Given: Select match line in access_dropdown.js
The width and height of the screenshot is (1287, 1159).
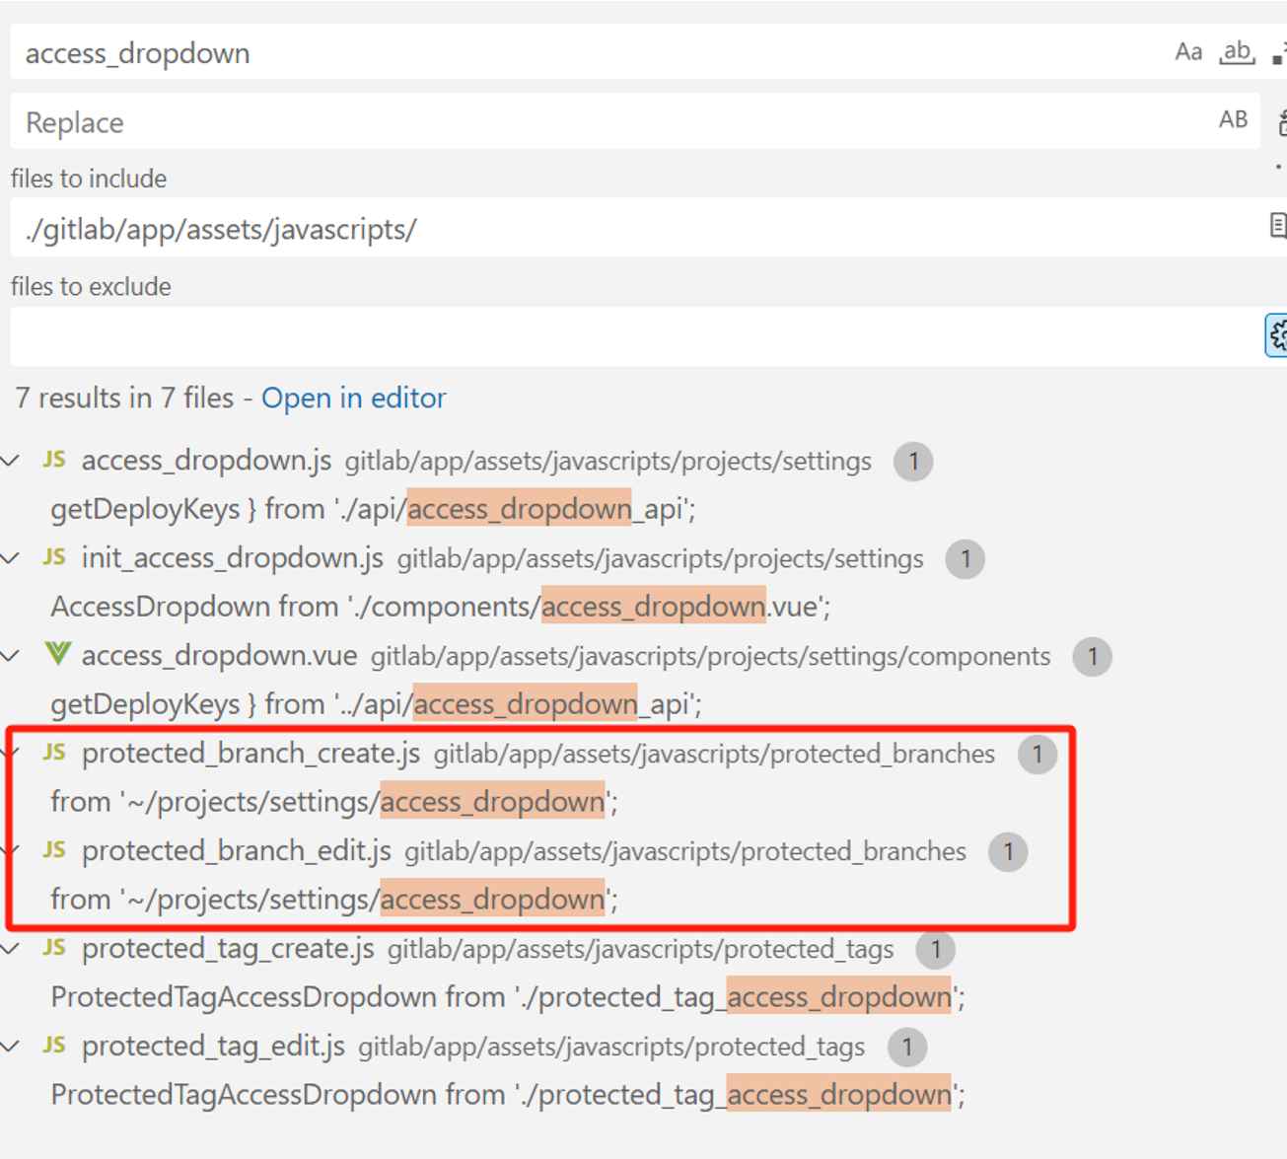Looking at the screenshot, I should [374, 509].
